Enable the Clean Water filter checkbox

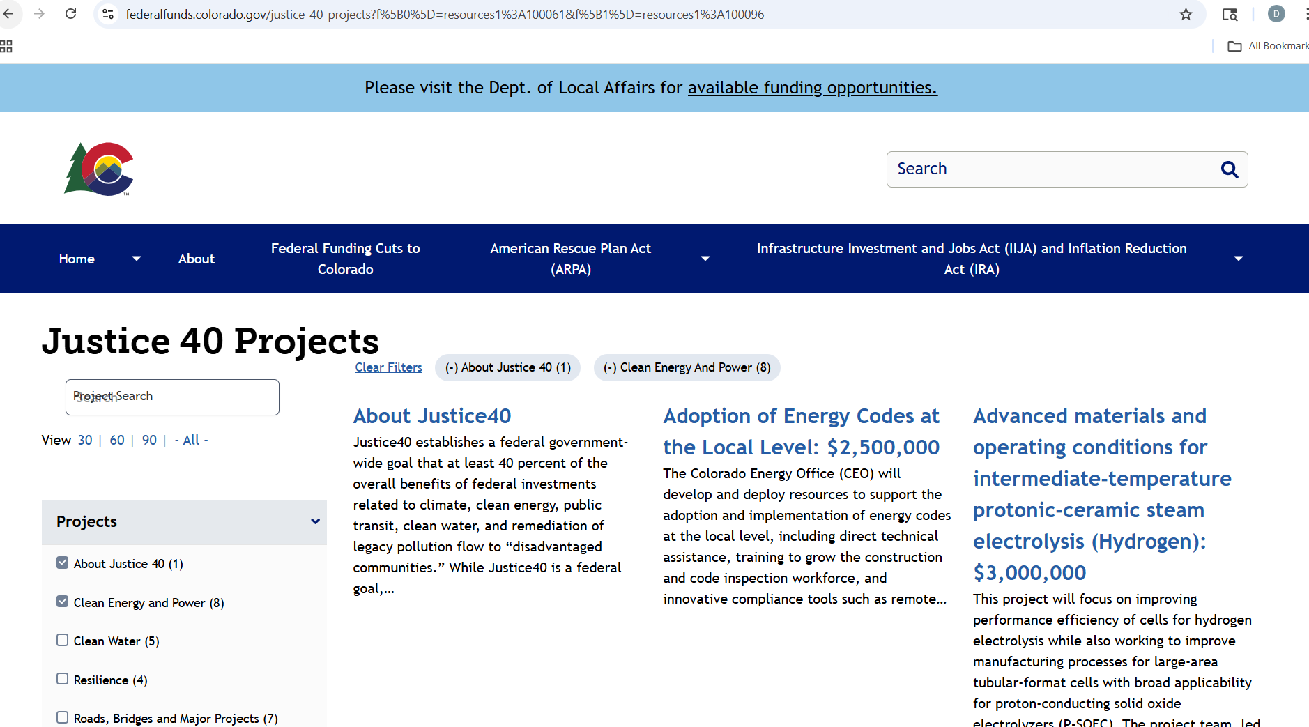(x=63, y=640)
